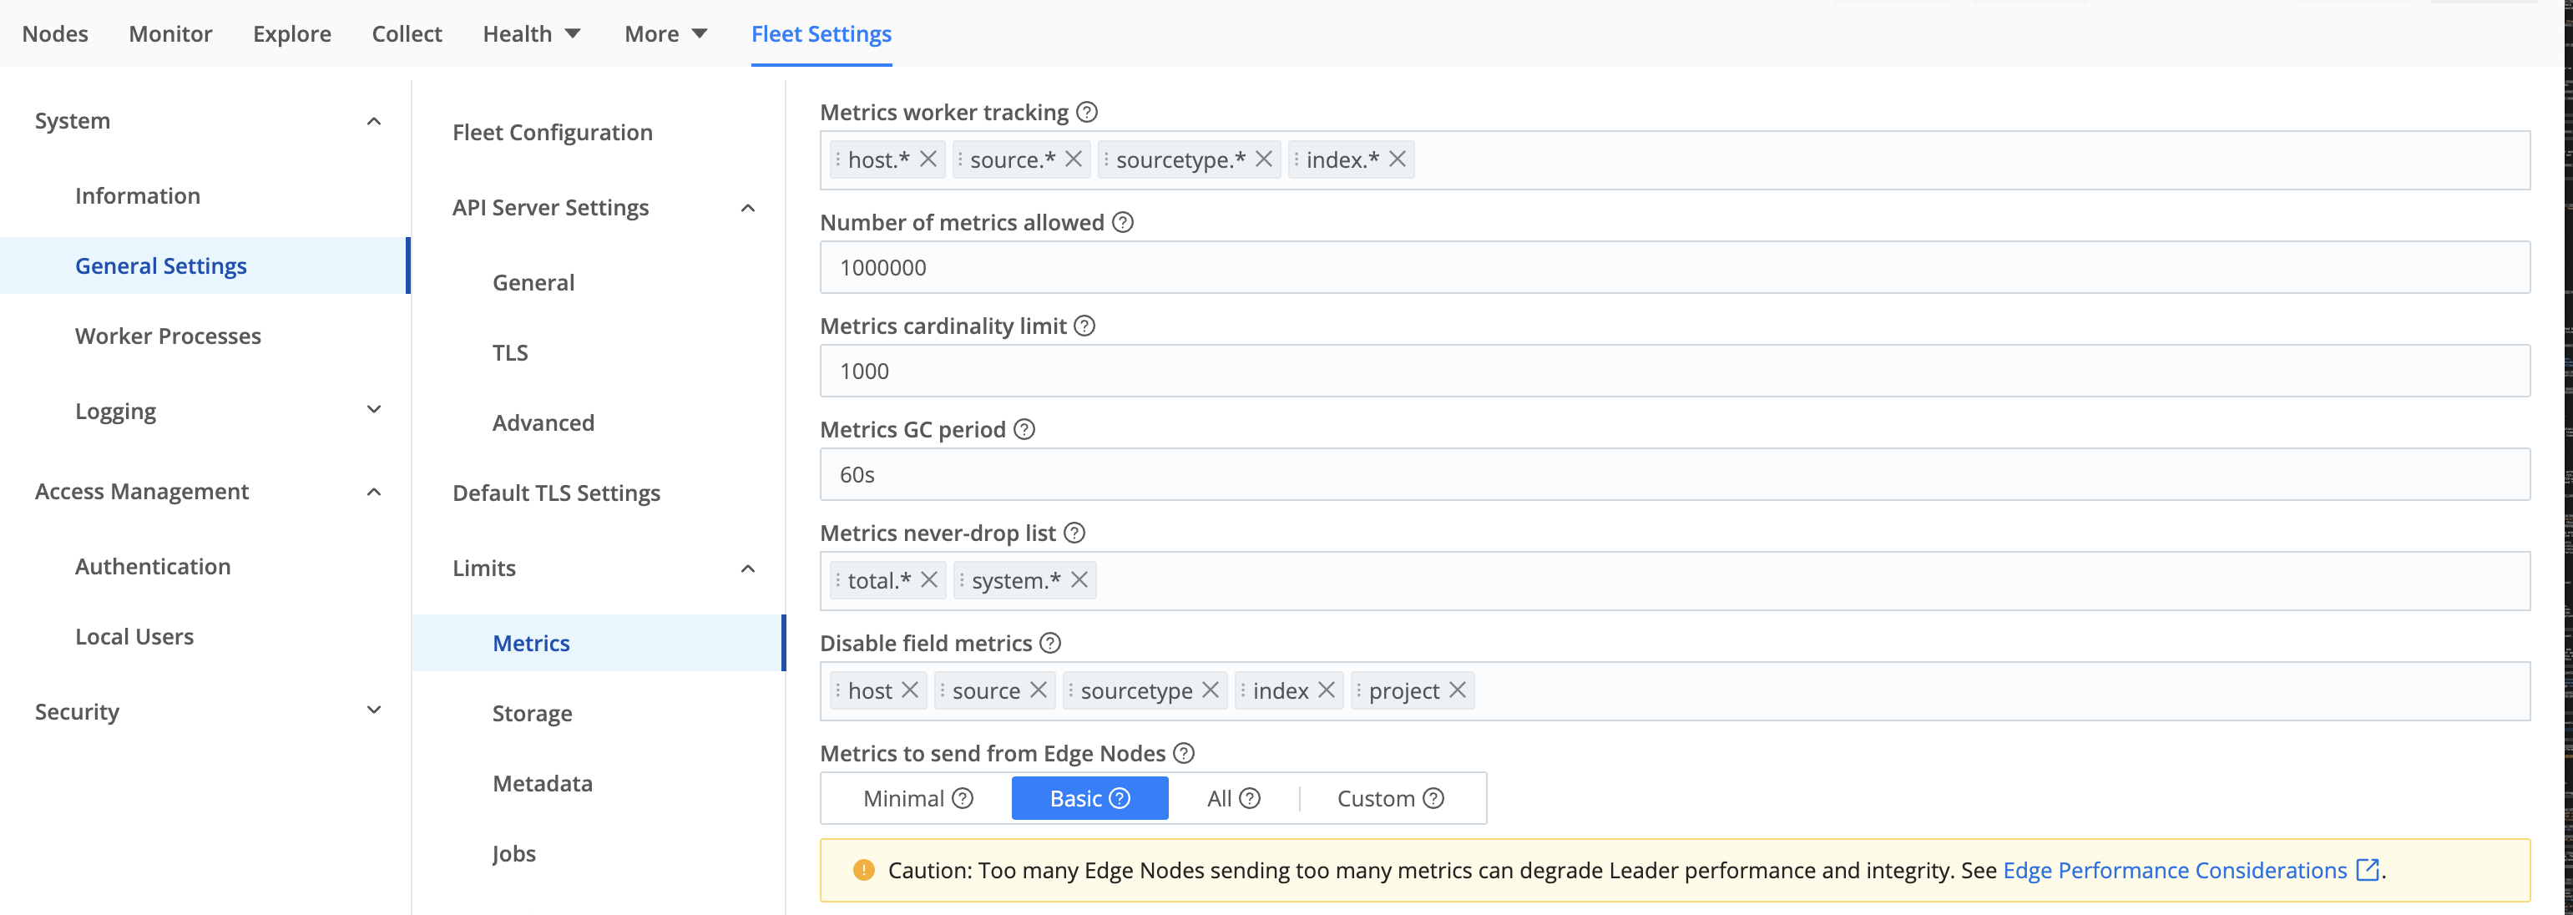
Task: Select the Minimal metrics option
Action: 907,798
